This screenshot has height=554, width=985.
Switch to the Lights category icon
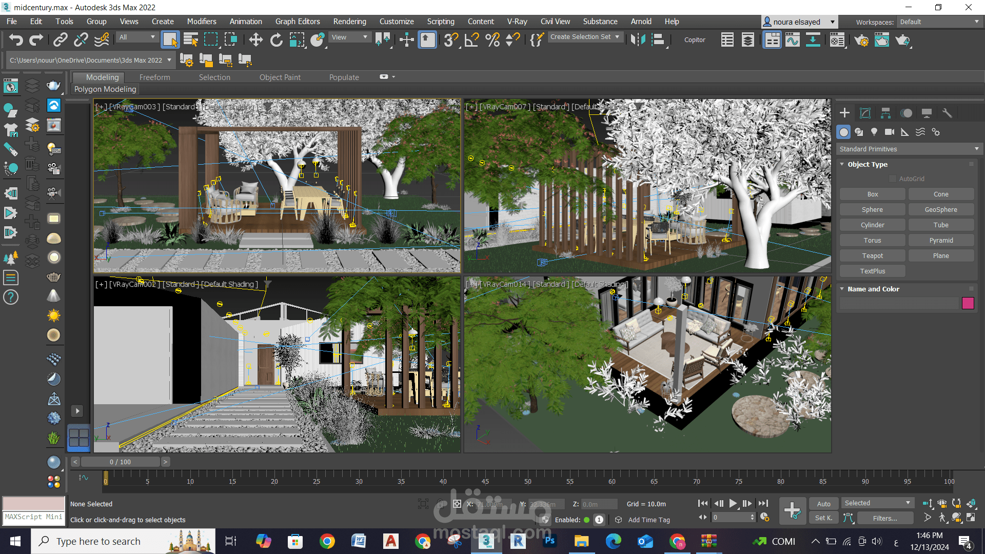click(x=874, y=132)
